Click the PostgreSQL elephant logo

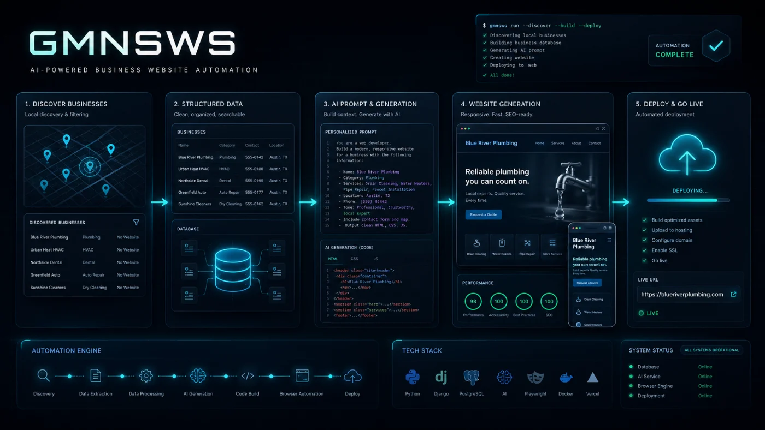(x=471, y=377)
